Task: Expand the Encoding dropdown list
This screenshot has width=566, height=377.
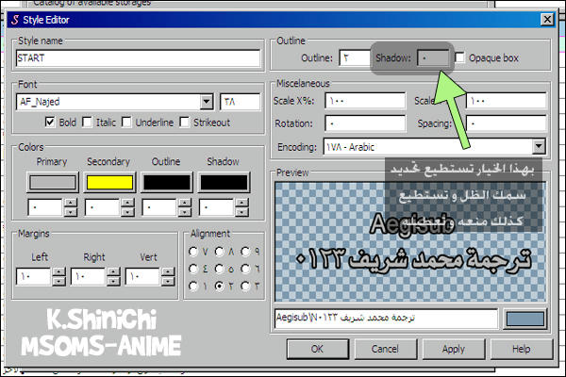Action: (x=538, y=147)
